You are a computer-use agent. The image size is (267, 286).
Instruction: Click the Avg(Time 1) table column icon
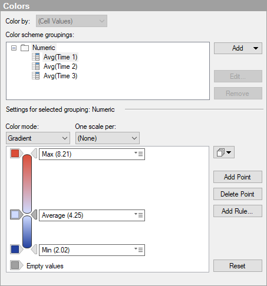(36, 57)
